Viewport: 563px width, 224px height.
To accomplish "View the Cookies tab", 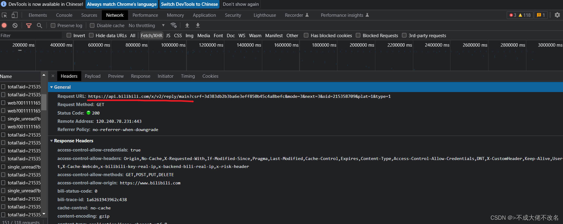I will [x=210, y=76].
